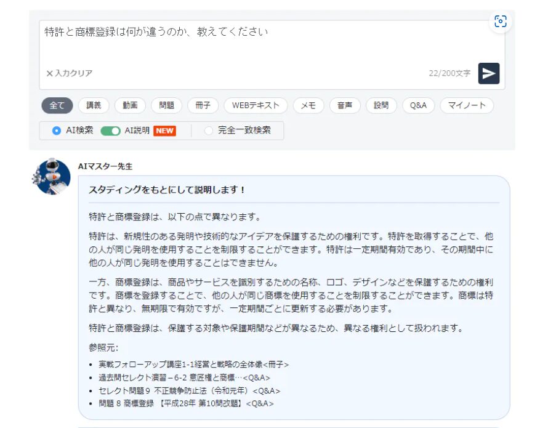Open 実戦フォローアップ講座1-1 reference link
The height and width of the screenshot is (428, 556).
(x=193, y=364)
